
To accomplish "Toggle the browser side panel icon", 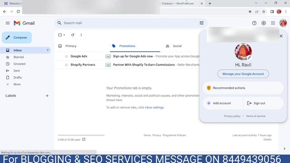I will click(x=272, y=12).
